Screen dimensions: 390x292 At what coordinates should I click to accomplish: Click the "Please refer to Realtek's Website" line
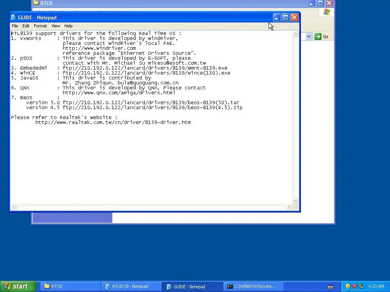(x=64, y=117)
